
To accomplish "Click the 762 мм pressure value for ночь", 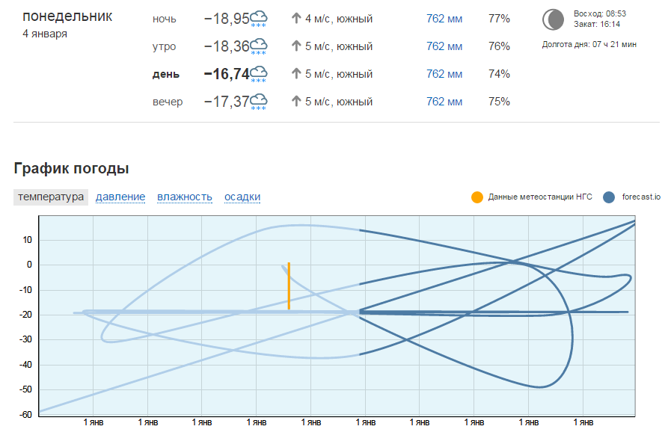I will pos(444,19).
